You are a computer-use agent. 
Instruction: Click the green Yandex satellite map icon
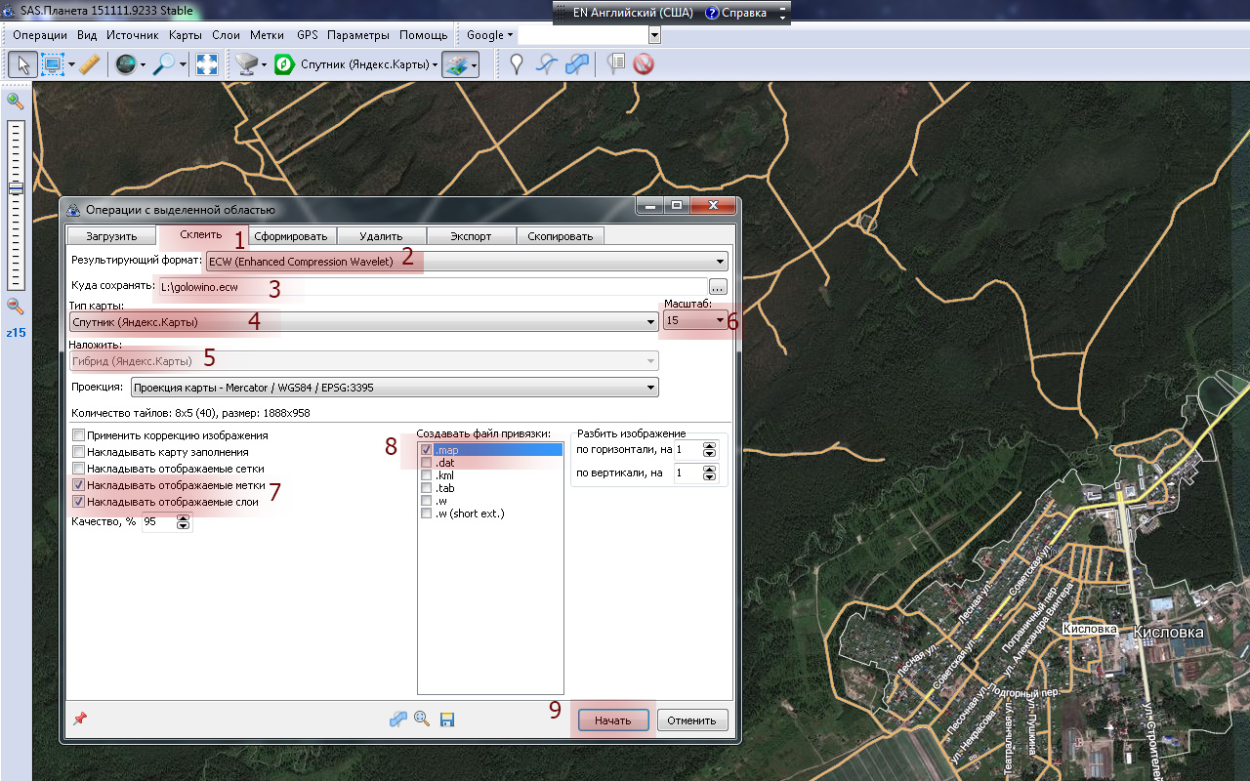(284, 64)
